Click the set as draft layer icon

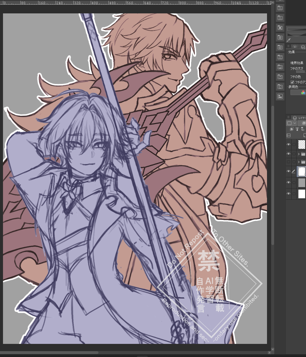(302, 129)
